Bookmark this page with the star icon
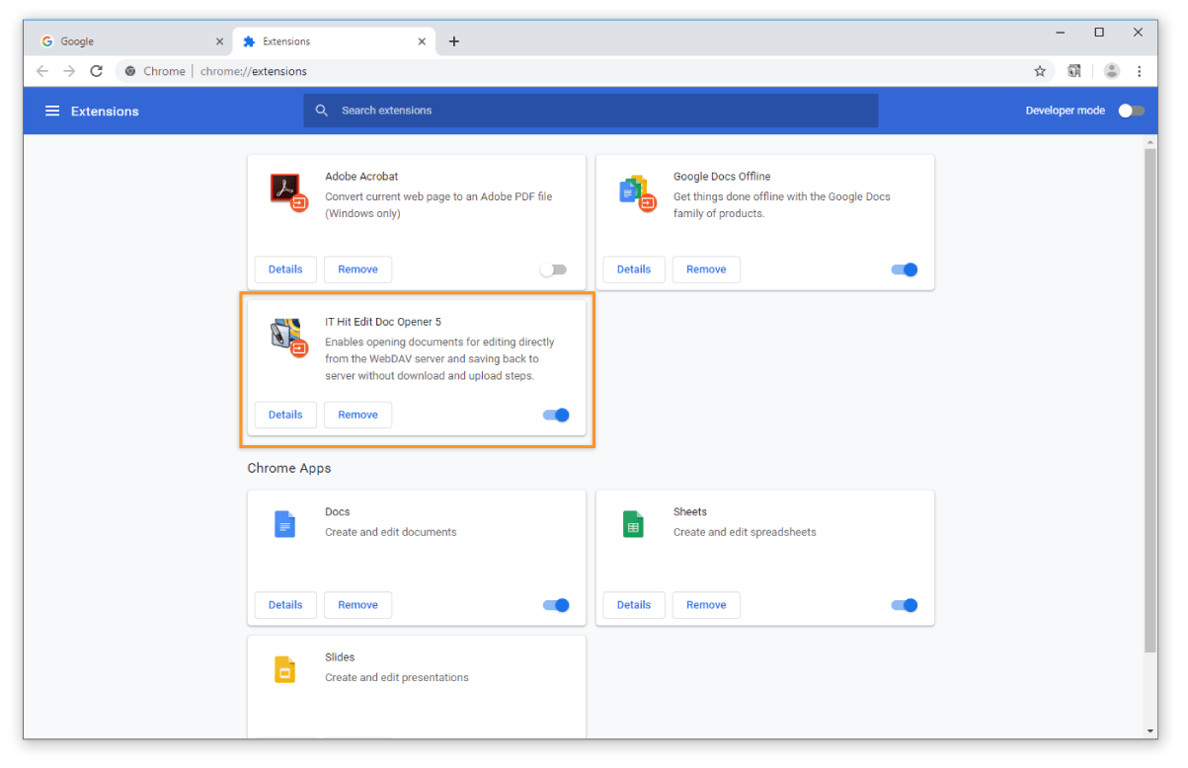The height and width of the screenshot is (768, 1188). (1040, 71)
